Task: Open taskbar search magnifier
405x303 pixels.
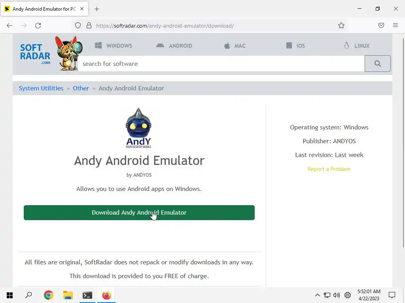Action: tap(28, 295)
